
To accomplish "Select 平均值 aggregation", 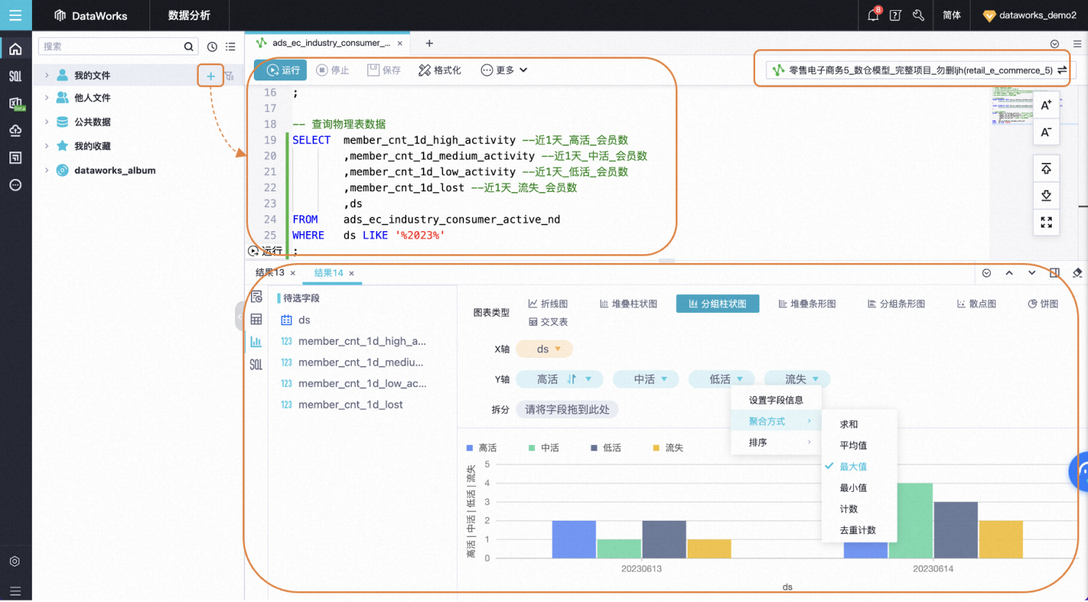I will [860, 446].
